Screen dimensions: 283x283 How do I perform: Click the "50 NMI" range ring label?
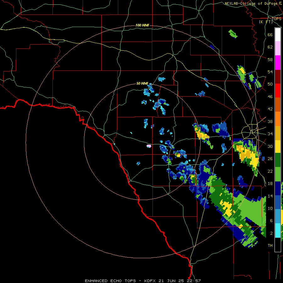click(142, 83)
